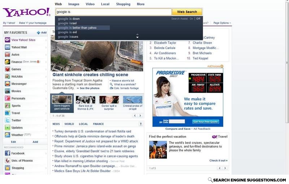The image size is (289, 184).
Task: Go to previous travel promo slide
Action: [220, 168]
